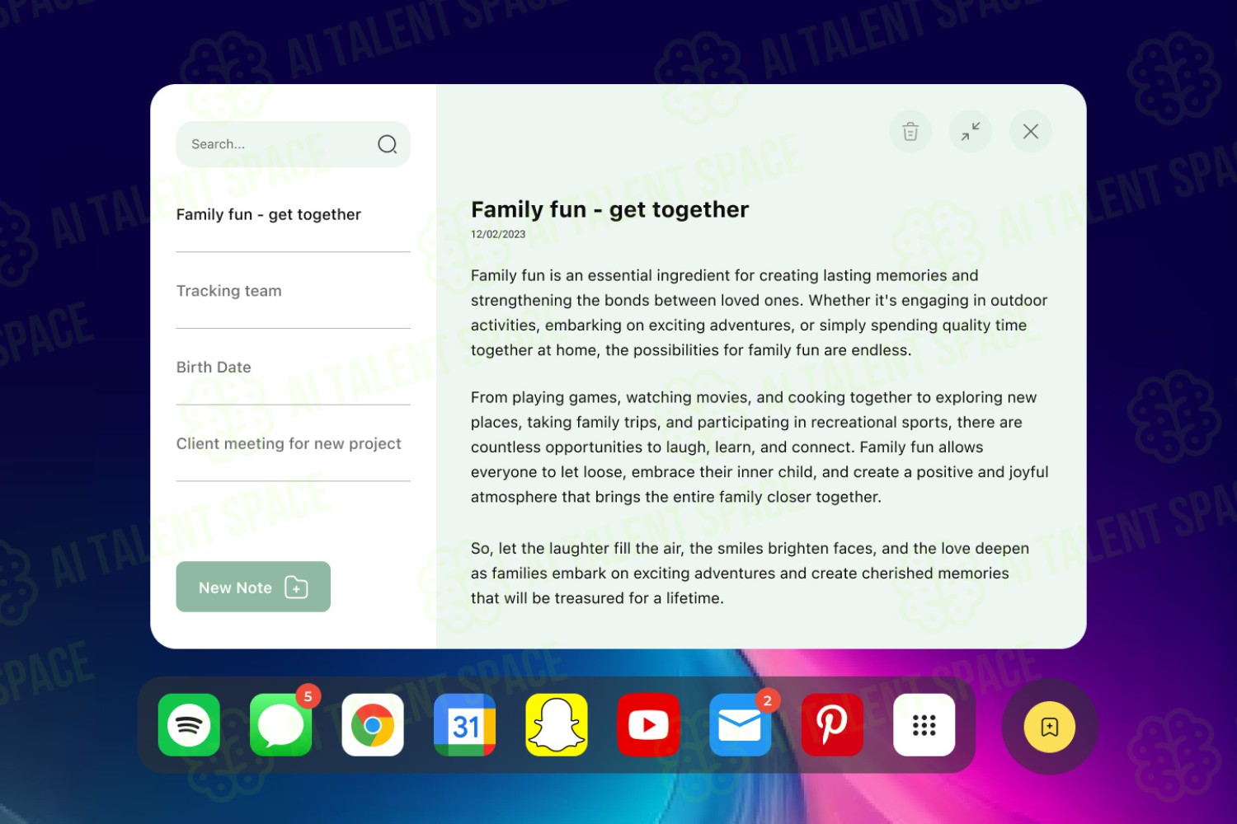Viewport: 1237px width, 824px height.
Task: Launch YouTube from the dock
Action: point(648,725)
